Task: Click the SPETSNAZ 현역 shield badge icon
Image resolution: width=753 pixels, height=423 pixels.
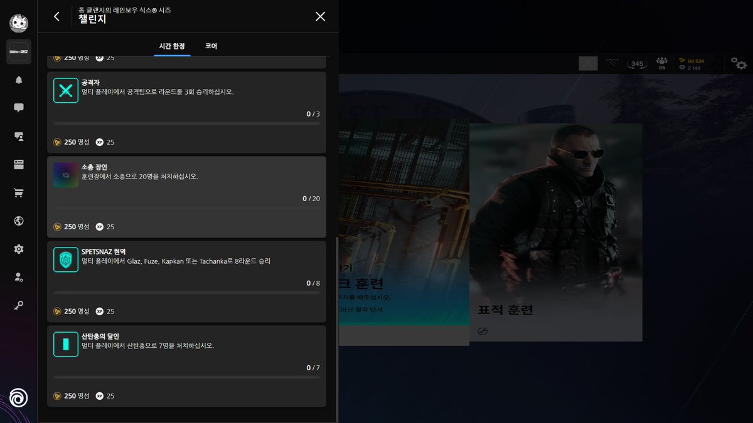Action: click(x=66, y=260)
